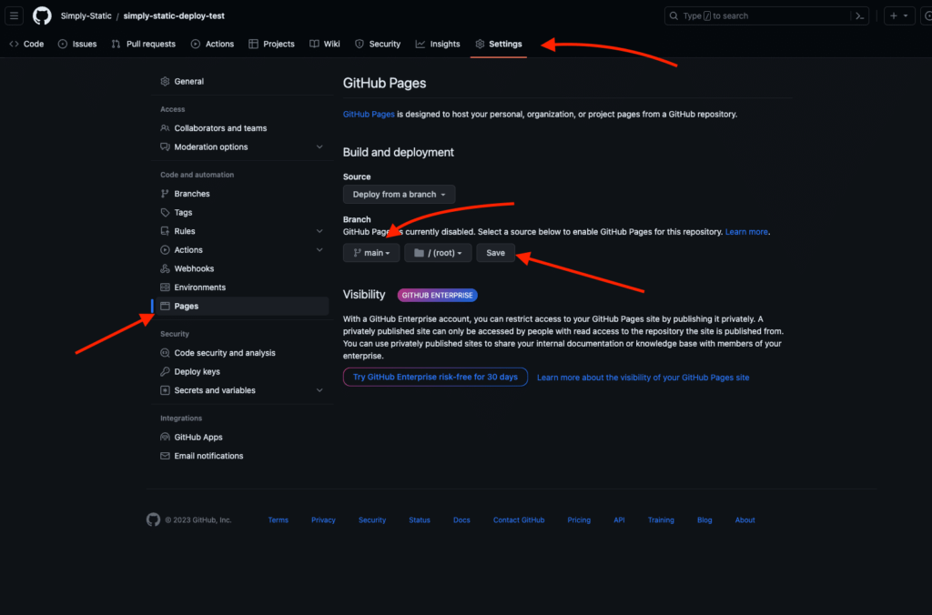Open the Wiki tab
932x615 pixels.
pyautogui.click(x=325, y=44)
